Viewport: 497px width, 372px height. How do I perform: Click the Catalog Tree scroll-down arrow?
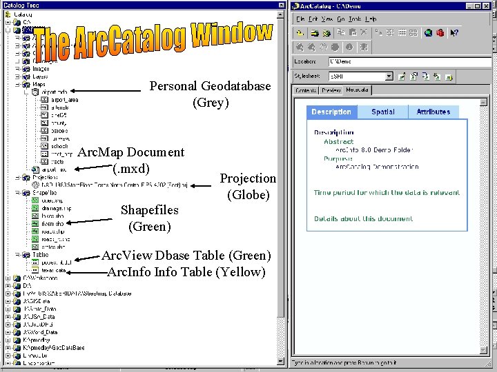(x=280, y=361)
